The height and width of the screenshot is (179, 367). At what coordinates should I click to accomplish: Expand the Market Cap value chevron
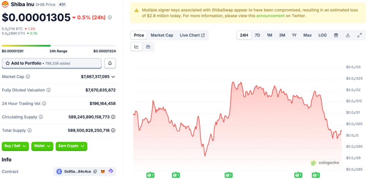[x=113, y=77]
